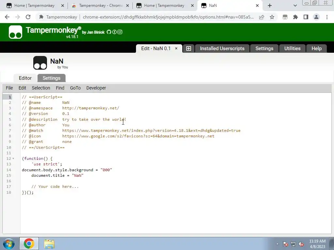Open Chrome three-dot menu
334x250 pixels.
point(327,17)
